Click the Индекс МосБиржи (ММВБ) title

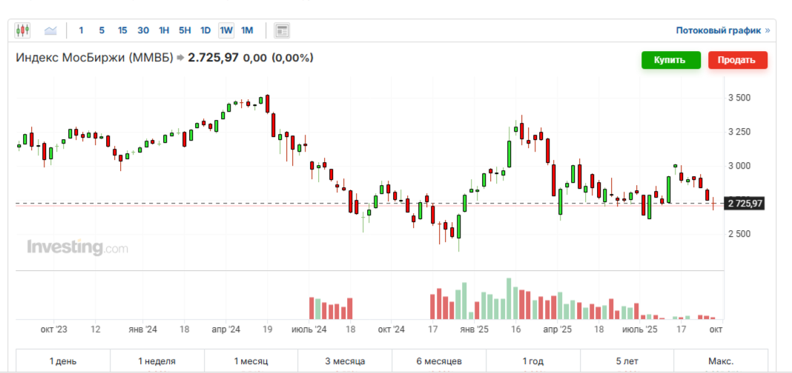coord(94,58)
